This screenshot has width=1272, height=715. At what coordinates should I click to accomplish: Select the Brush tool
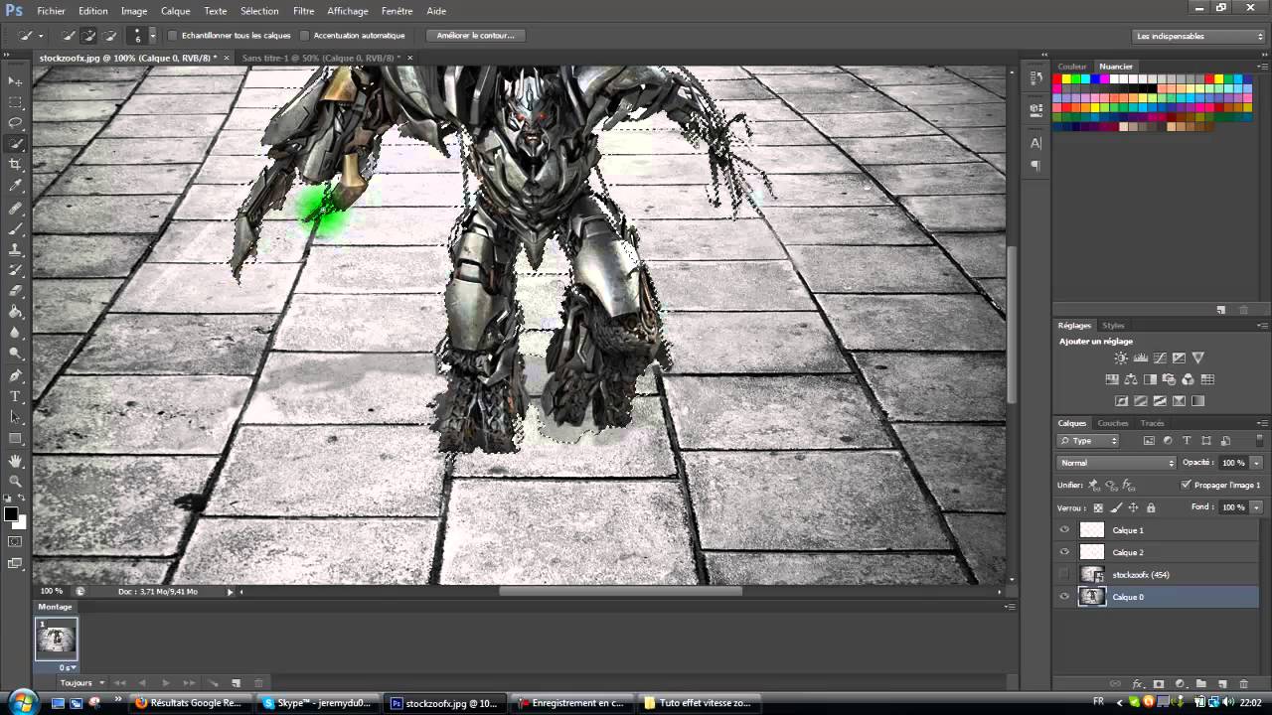pyautogui.click(x=16, y=229)
